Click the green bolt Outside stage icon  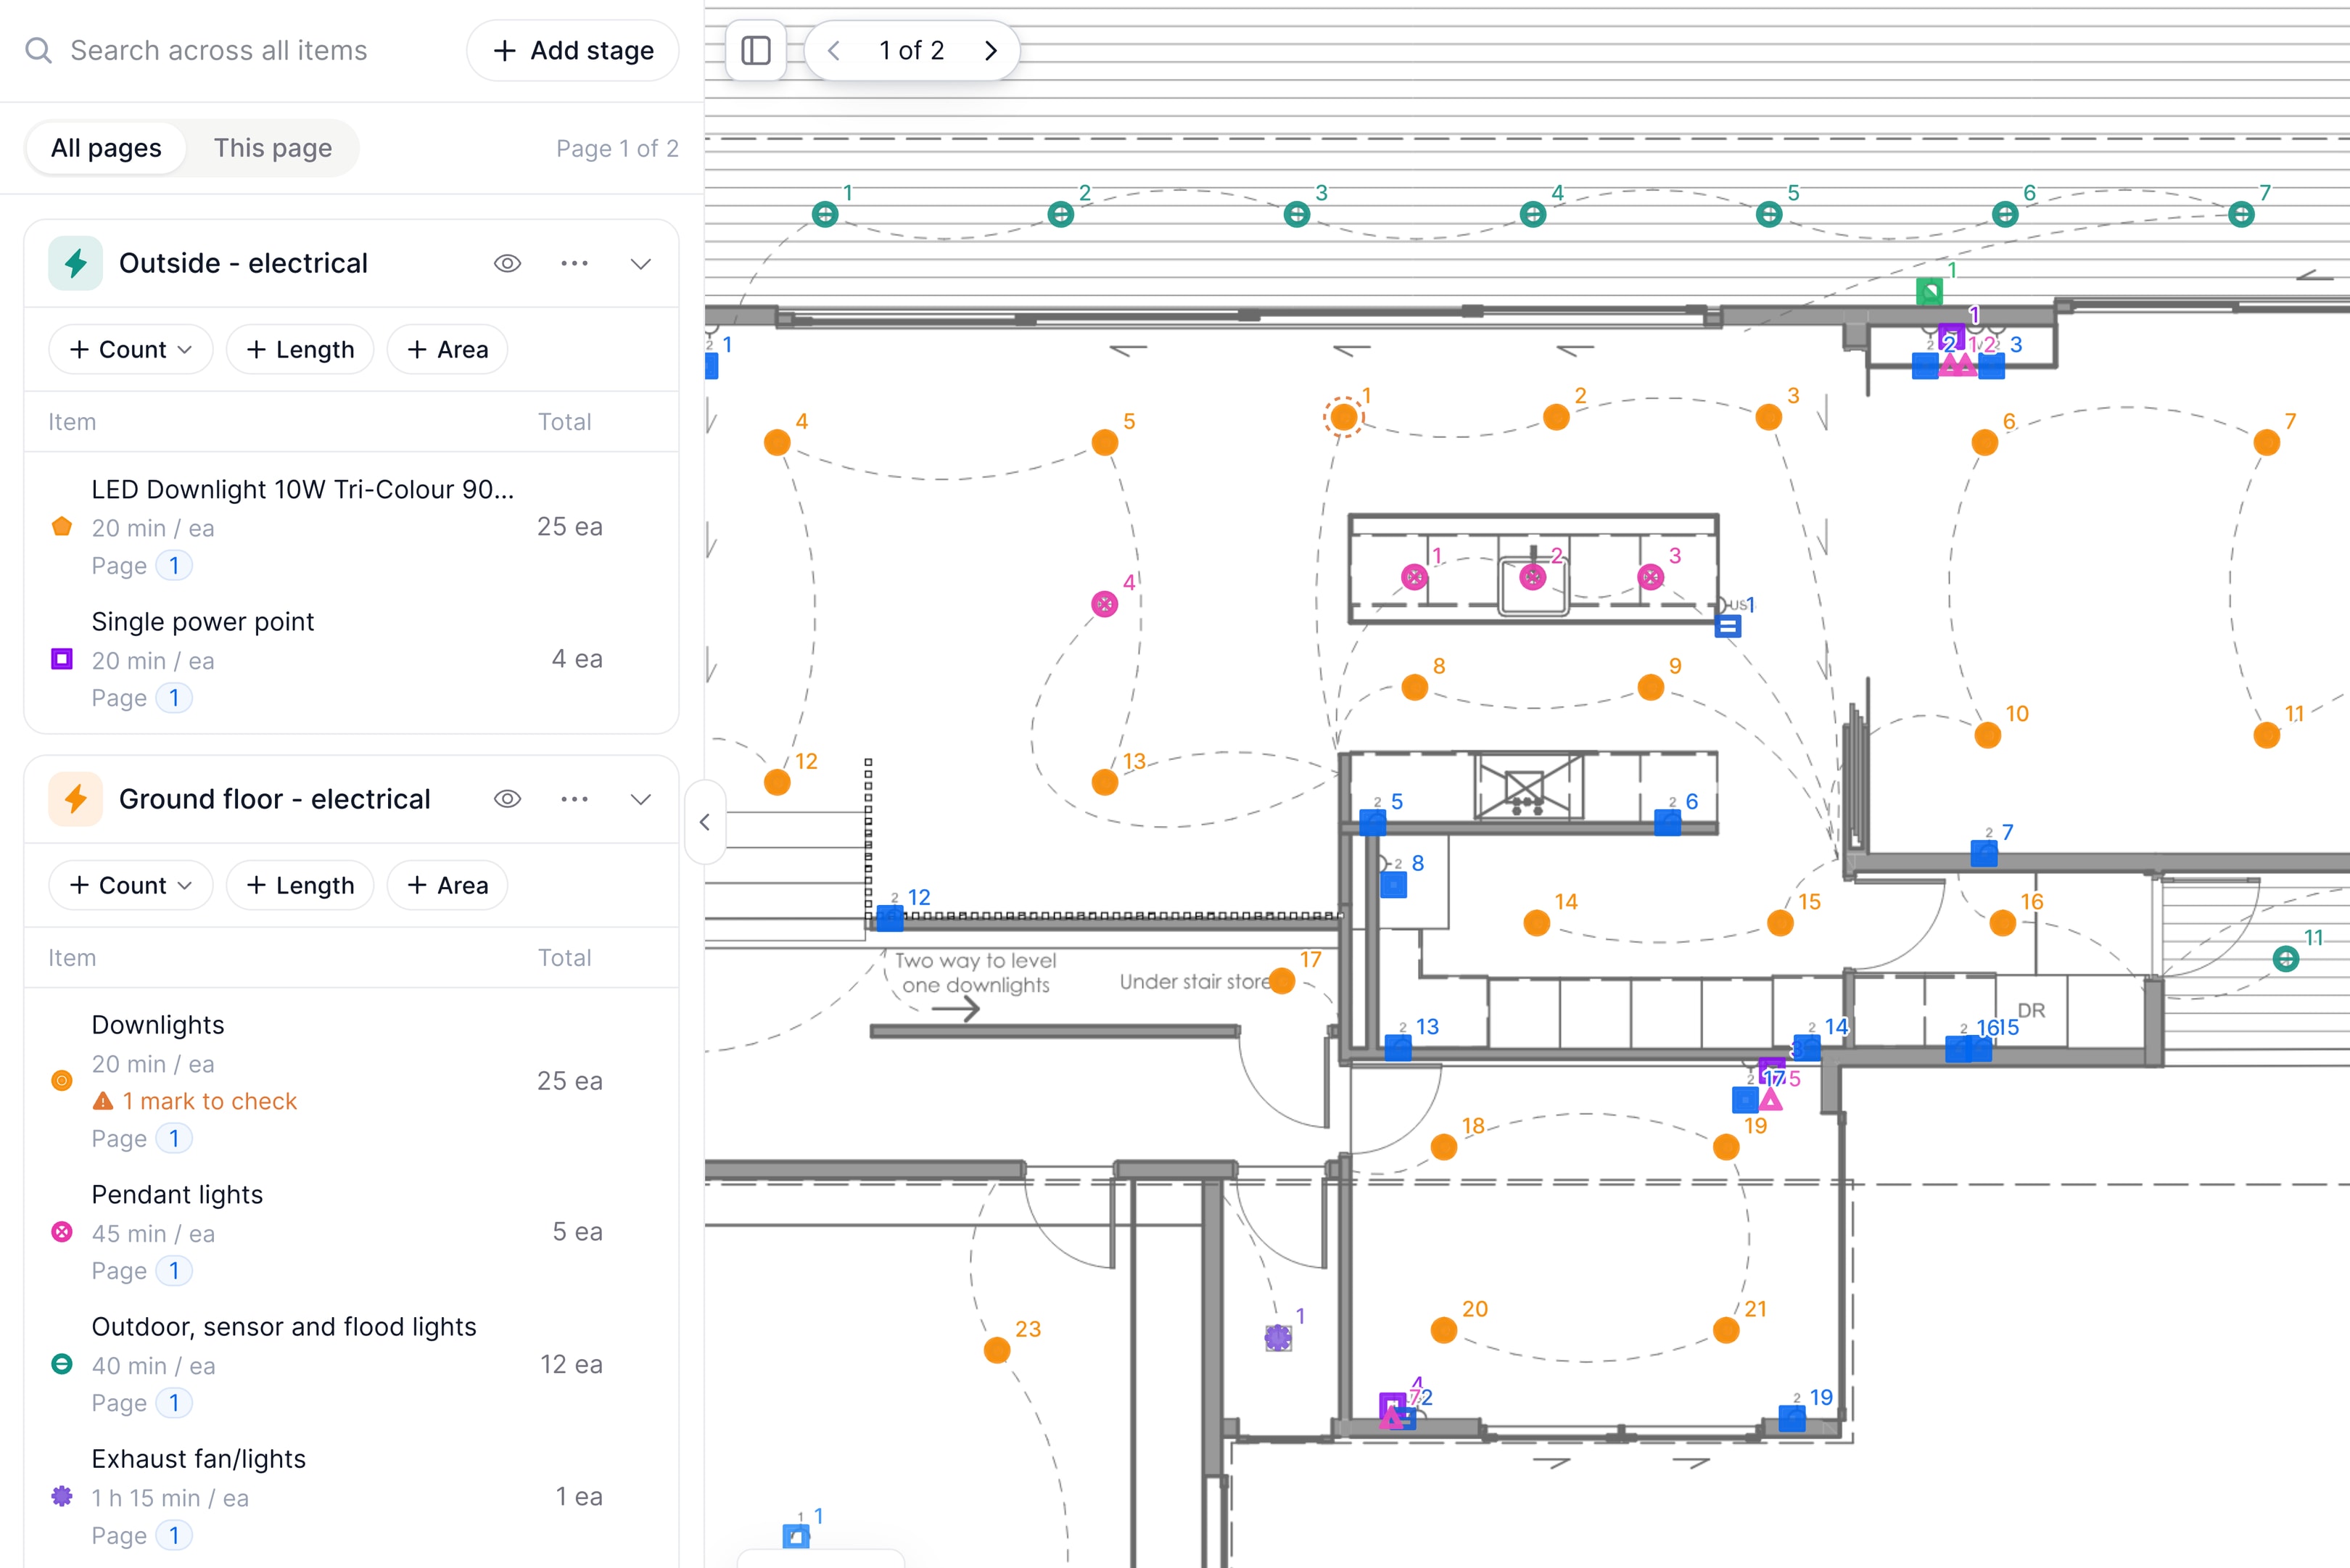point(75,263)
